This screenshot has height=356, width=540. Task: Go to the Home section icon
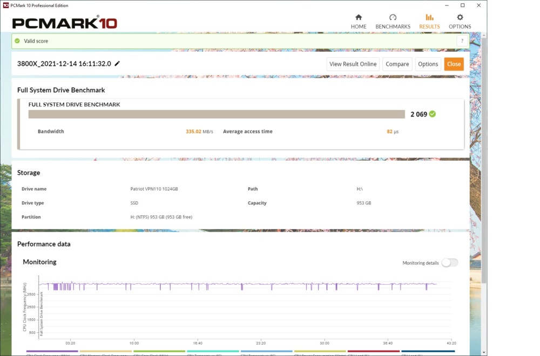coord(359,17)
